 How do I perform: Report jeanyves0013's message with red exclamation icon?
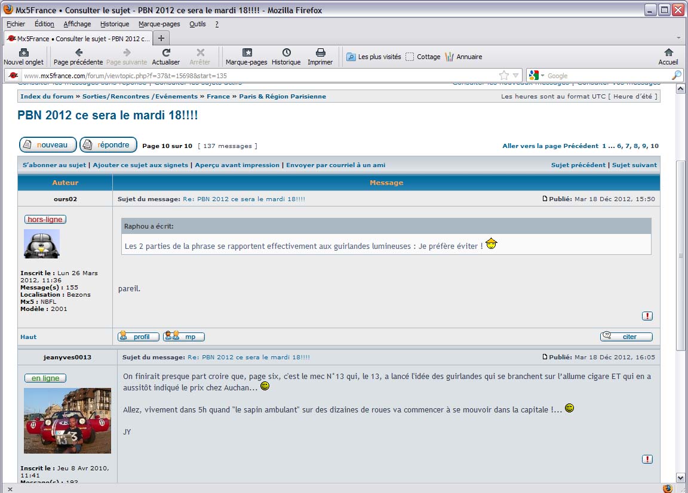[x=647, y=459]
